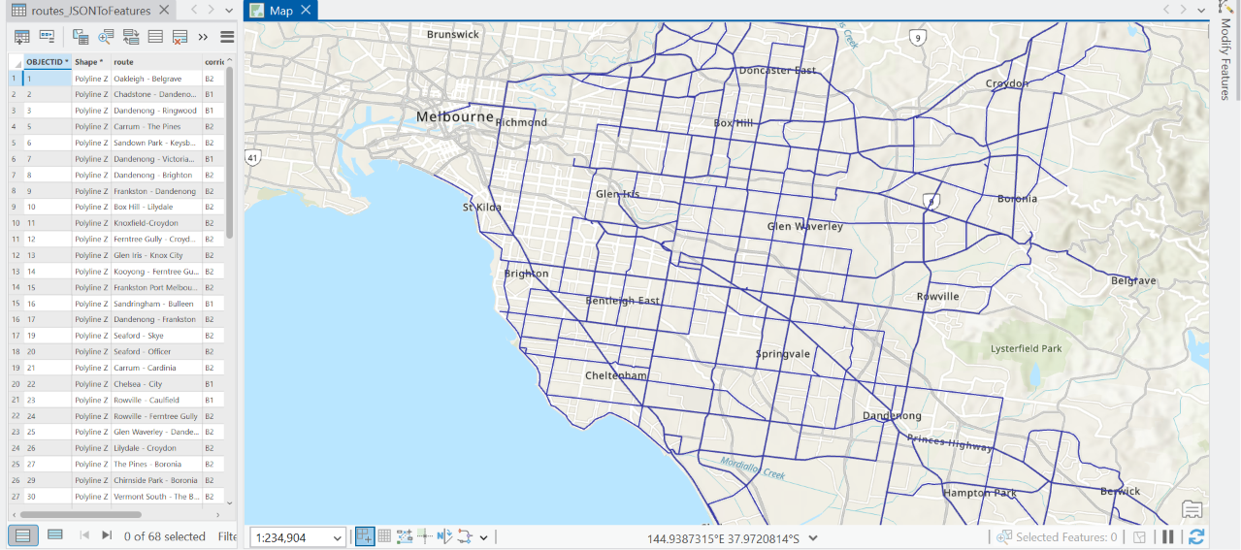This screenshot has width=1241, height=550.
Task: Pause map drawing
Action: 1168,536
